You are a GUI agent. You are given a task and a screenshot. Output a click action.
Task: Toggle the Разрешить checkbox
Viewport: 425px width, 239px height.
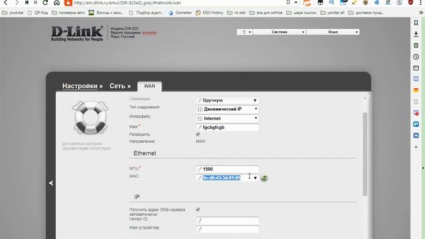[198, 134]
